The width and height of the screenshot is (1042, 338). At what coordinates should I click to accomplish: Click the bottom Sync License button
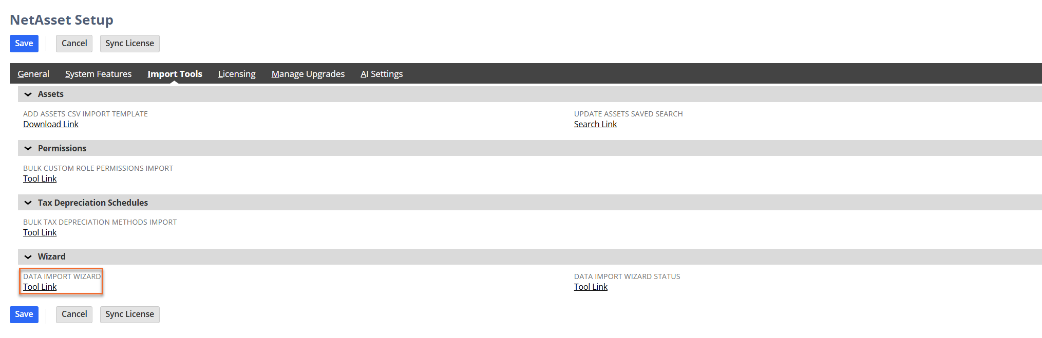pyautogui.click(x=130, y=314)
